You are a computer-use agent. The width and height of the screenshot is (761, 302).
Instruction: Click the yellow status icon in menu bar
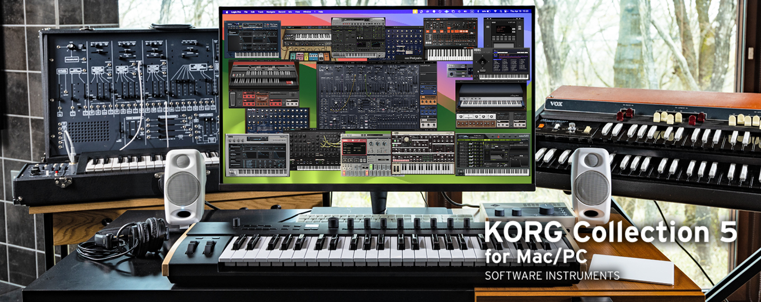tap(415, 11)
